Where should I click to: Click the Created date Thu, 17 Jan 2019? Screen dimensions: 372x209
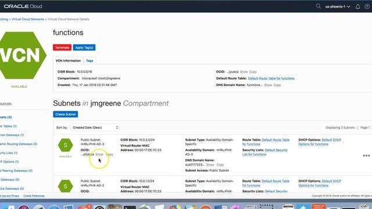(95, 85)
